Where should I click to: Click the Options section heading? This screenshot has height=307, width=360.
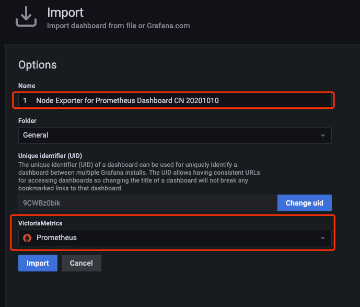(37, 65)
